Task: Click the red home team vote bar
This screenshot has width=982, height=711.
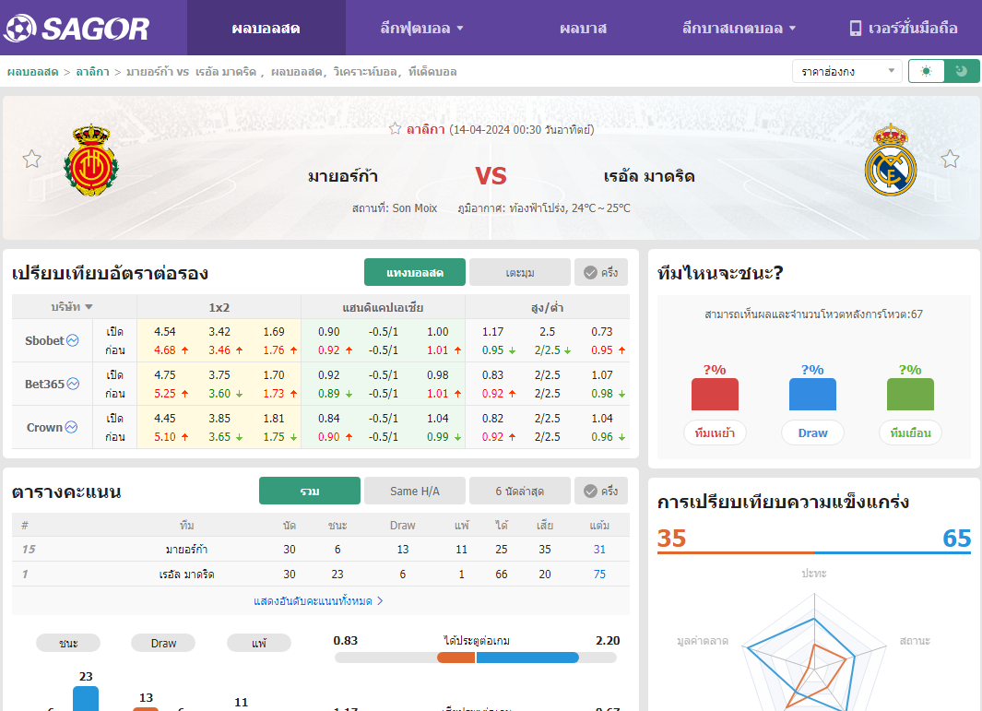Action: 715,394
